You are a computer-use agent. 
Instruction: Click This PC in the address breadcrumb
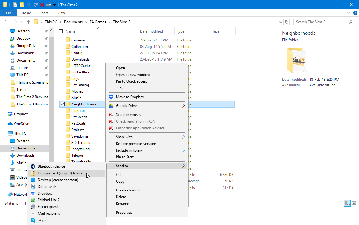(51, 22)
